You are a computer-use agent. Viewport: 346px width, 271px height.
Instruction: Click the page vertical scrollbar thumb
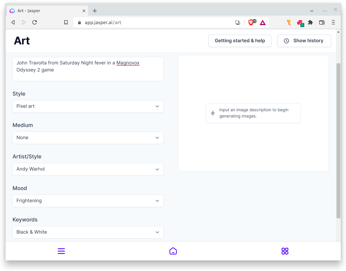click(x=338, y=141)
